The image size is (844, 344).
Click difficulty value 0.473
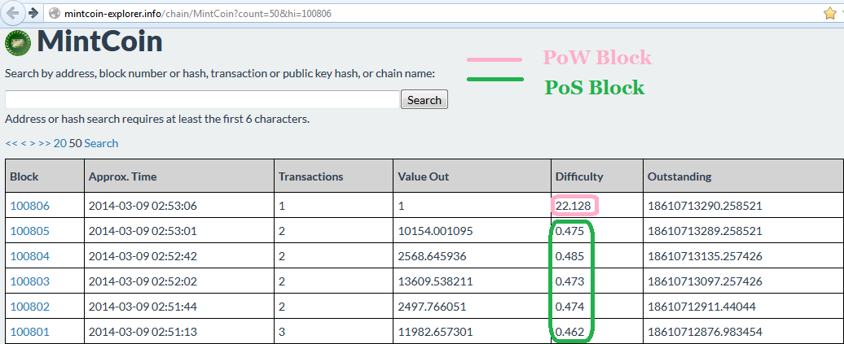[x=569, y=281]
